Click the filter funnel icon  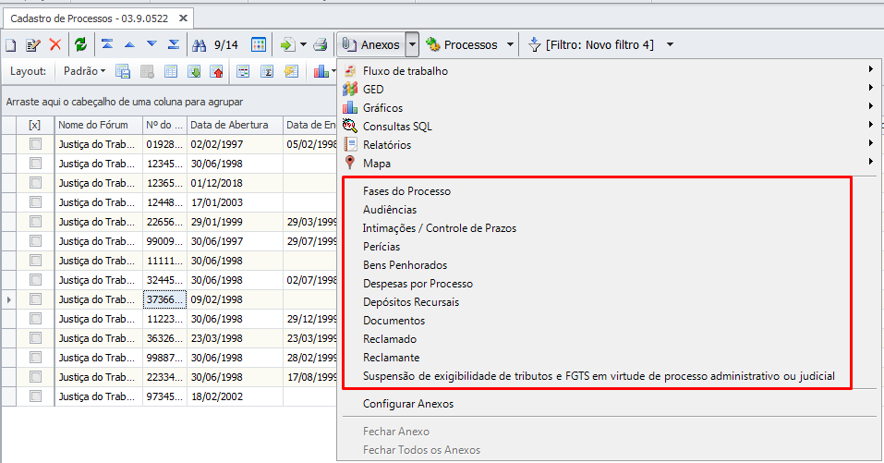pos(534,44)
